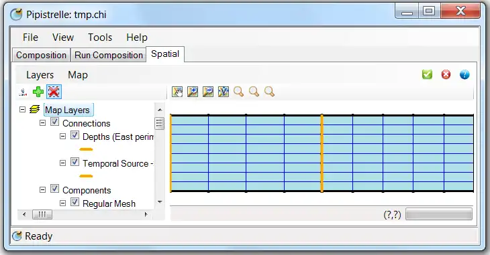
Task: Open the File menu
Action: click(x=30, y=37)
